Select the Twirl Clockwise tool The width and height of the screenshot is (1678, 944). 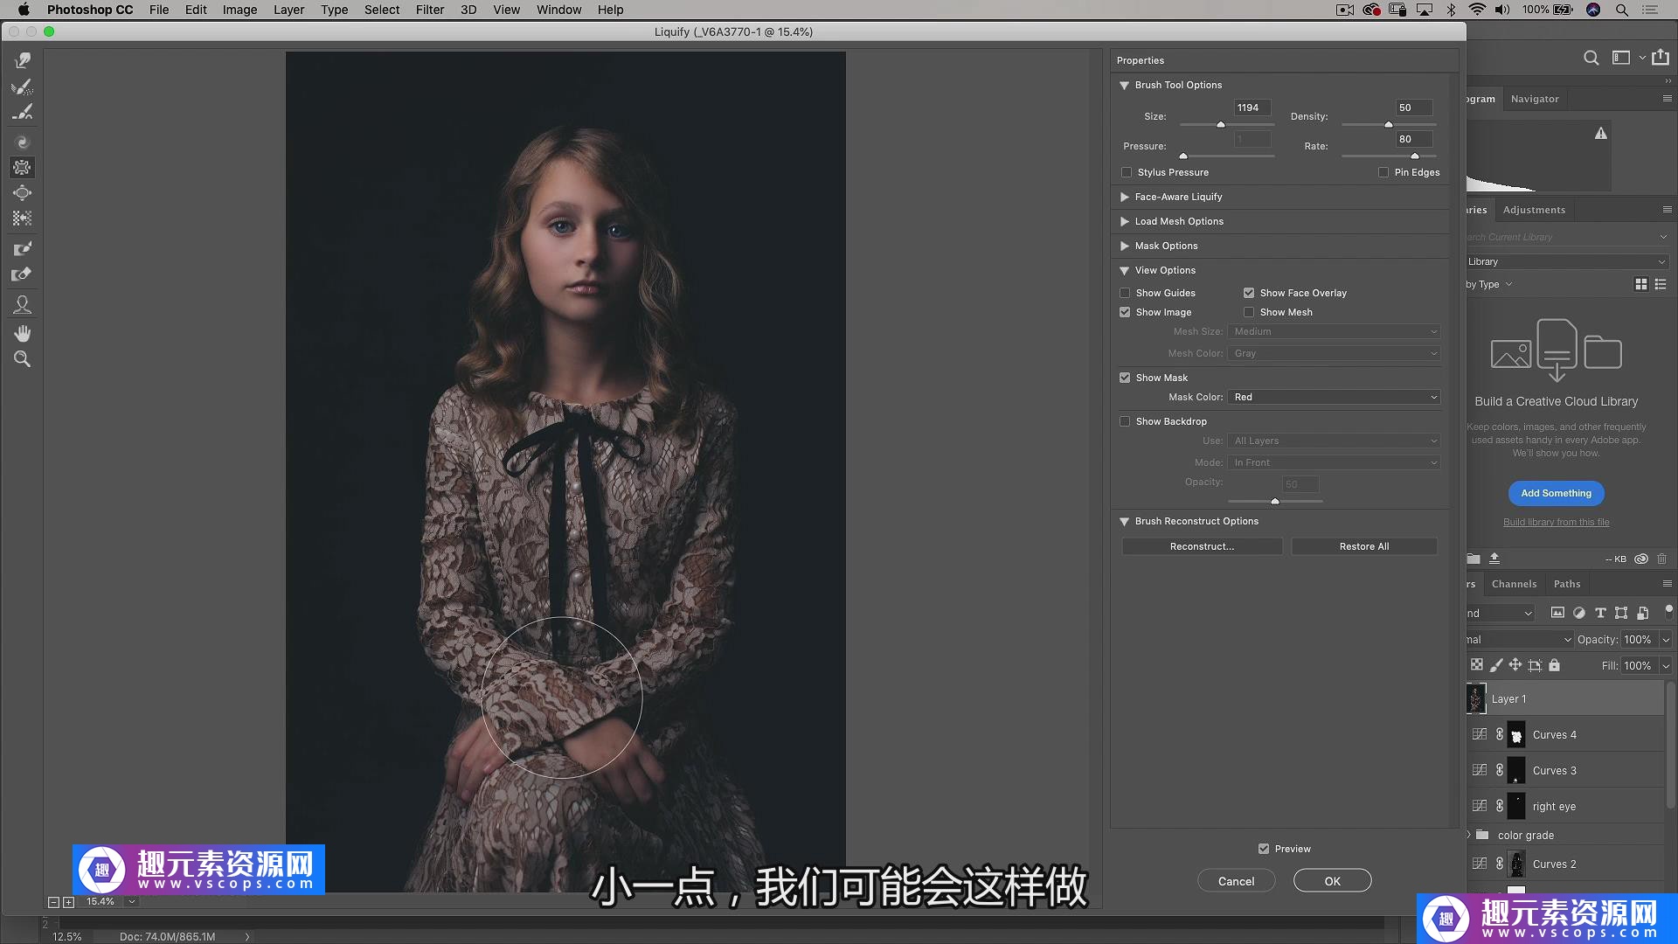(x=23, y=142)
